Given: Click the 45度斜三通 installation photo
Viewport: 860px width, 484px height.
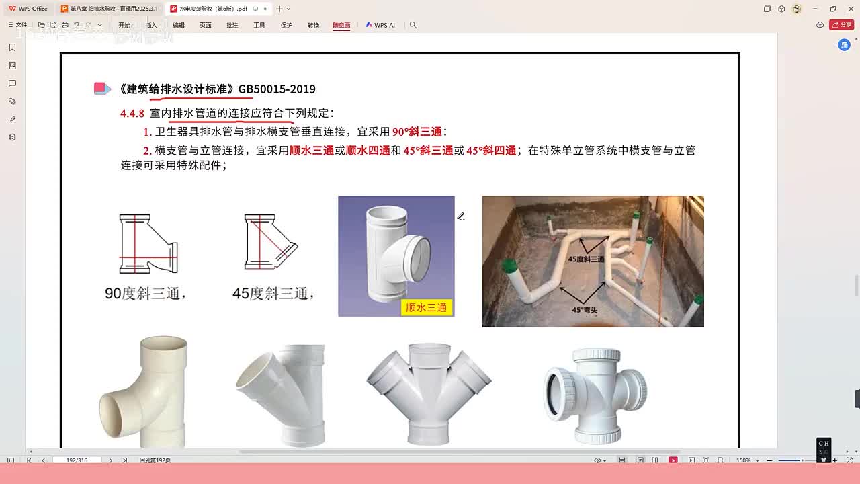Looking at the screenshot, I should coord(593,261).
